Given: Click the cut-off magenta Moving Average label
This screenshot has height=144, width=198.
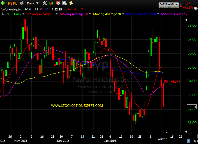Looking at the screenshot, I should pyautogui.click(x=174, y=14).
